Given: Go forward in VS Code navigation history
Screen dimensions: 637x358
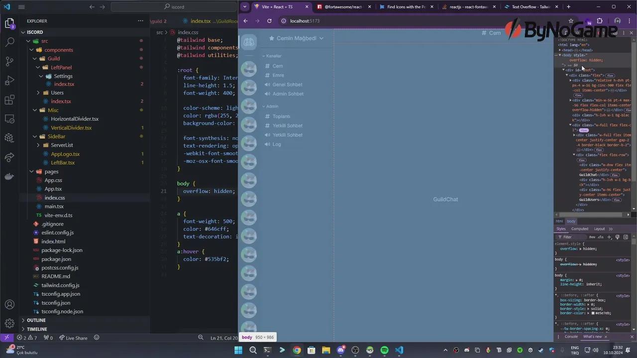Looking at the screenshot, I should [103, 7].
